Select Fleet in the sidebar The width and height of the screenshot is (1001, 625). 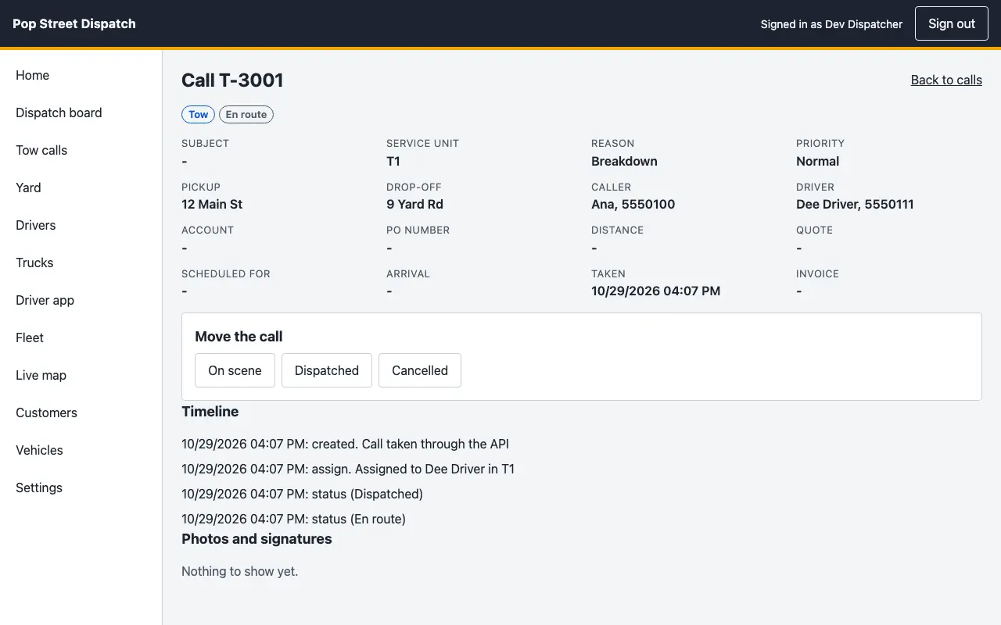click(x=30, y=337)
